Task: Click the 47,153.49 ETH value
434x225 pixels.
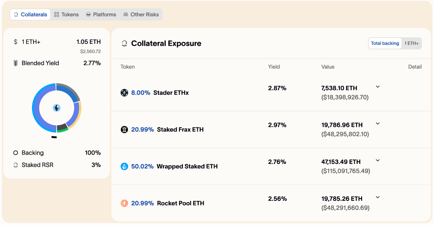Action: click(x=341, y=162)
